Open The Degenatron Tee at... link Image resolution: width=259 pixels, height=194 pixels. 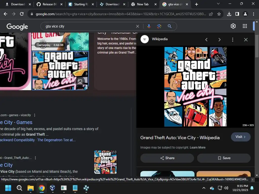pos(56,140)
